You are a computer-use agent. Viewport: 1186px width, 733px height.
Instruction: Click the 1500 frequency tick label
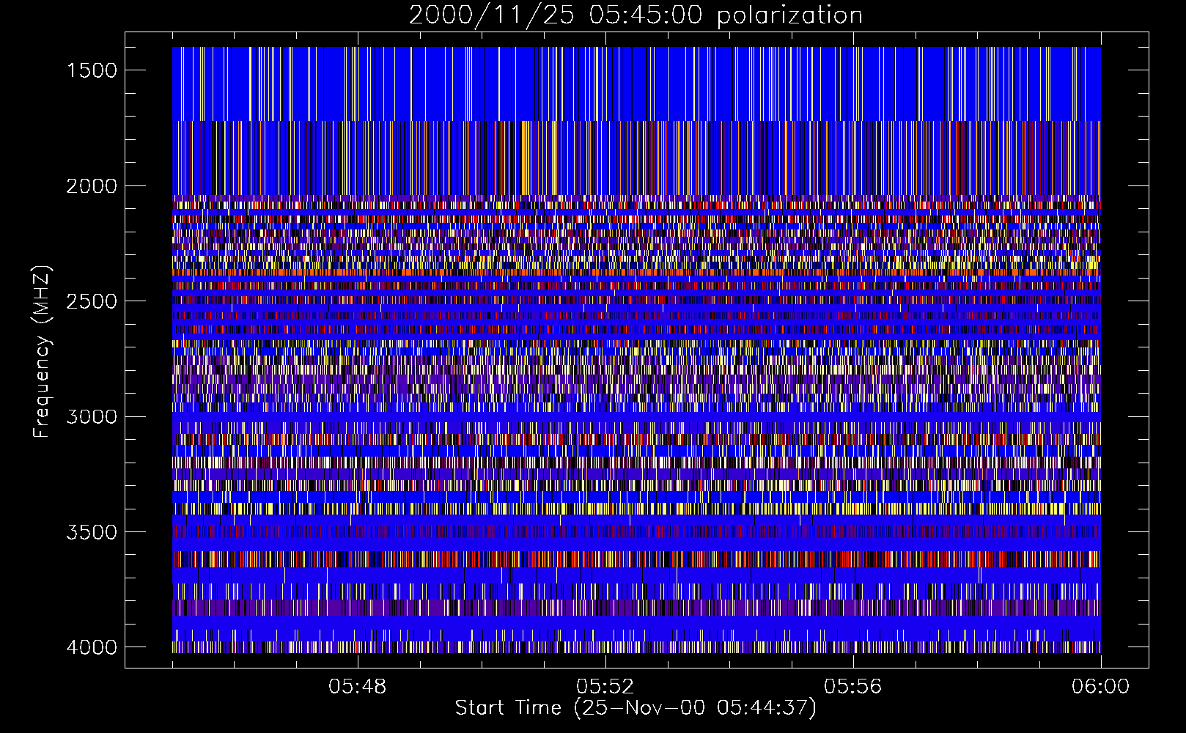(92, 70)
